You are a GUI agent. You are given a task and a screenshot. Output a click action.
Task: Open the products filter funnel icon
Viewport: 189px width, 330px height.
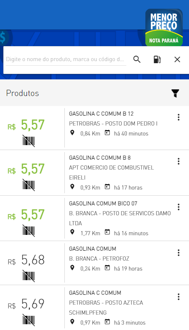coord(175,93)
